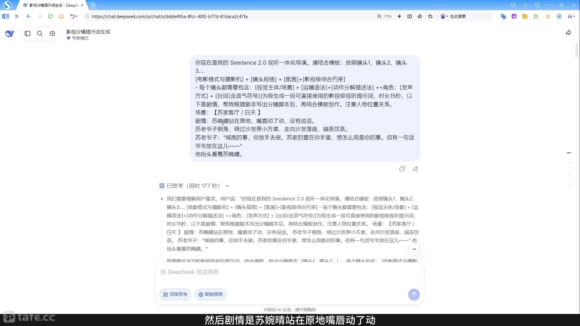Add this page to favorites
580x326 pixels.
pos(430,16)
